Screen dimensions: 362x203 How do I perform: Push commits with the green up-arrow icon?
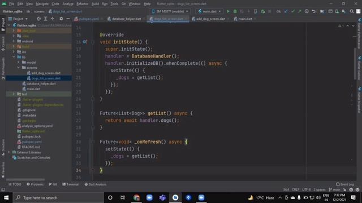[x=299, y=11]
